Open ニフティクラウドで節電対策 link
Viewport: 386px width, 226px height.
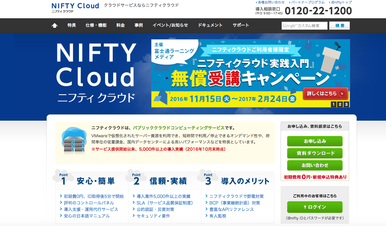[236, 196]
